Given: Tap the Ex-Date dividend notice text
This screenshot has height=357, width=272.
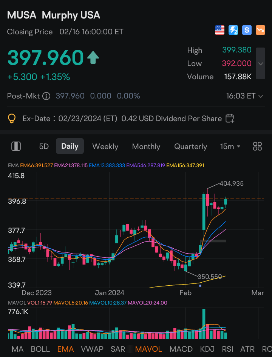Looking at the screenshot, I should point(122,118).
